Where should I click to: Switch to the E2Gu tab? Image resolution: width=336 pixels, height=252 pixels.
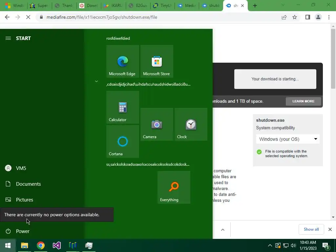[138, 6]
